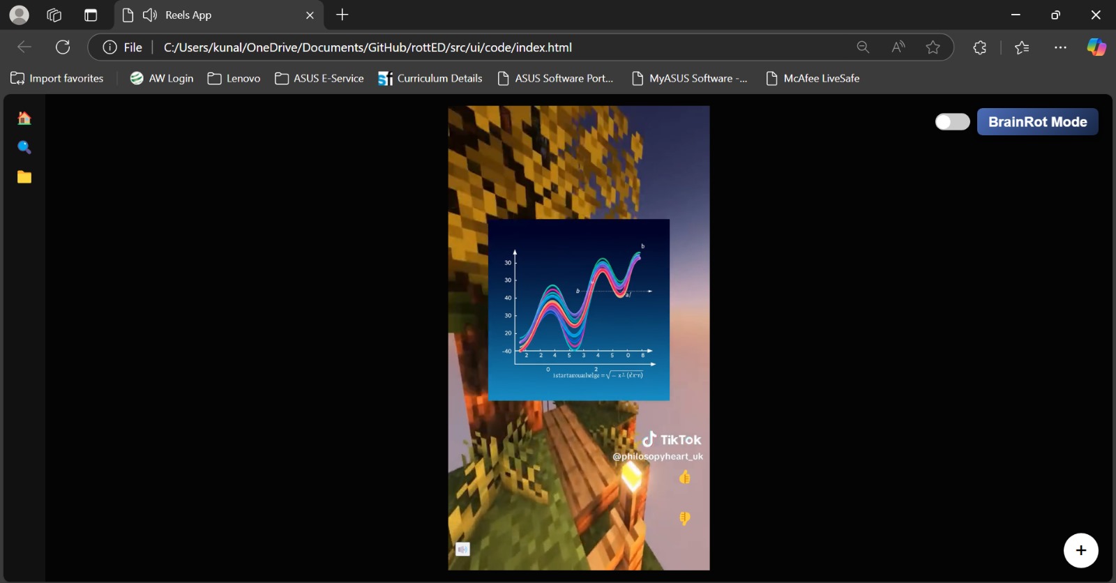Open the Extensions puzzle icon
This screenshot has height=583, width=1116.
(980, 47)
